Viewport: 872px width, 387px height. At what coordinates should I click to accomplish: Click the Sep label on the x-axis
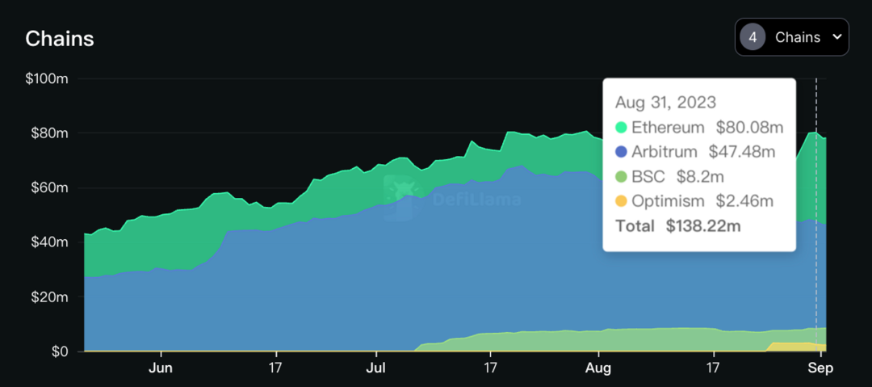821,368
